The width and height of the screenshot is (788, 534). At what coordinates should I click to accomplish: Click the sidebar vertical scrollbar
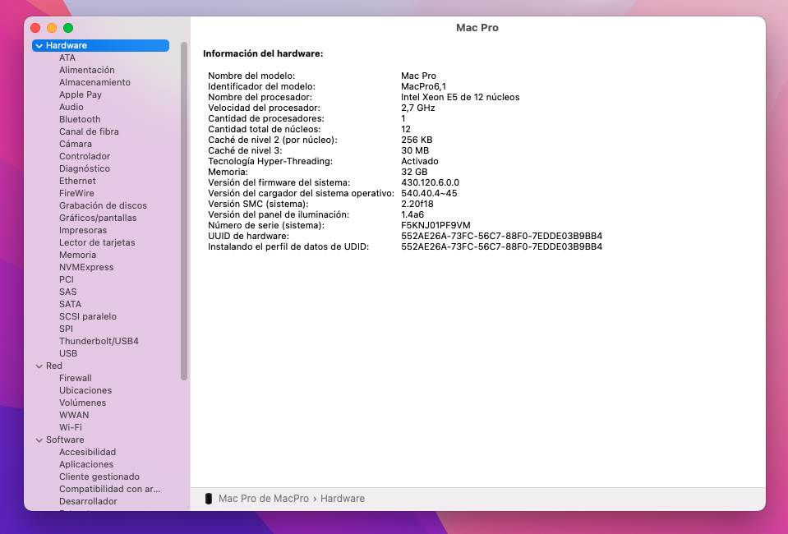tap(184, 211)
